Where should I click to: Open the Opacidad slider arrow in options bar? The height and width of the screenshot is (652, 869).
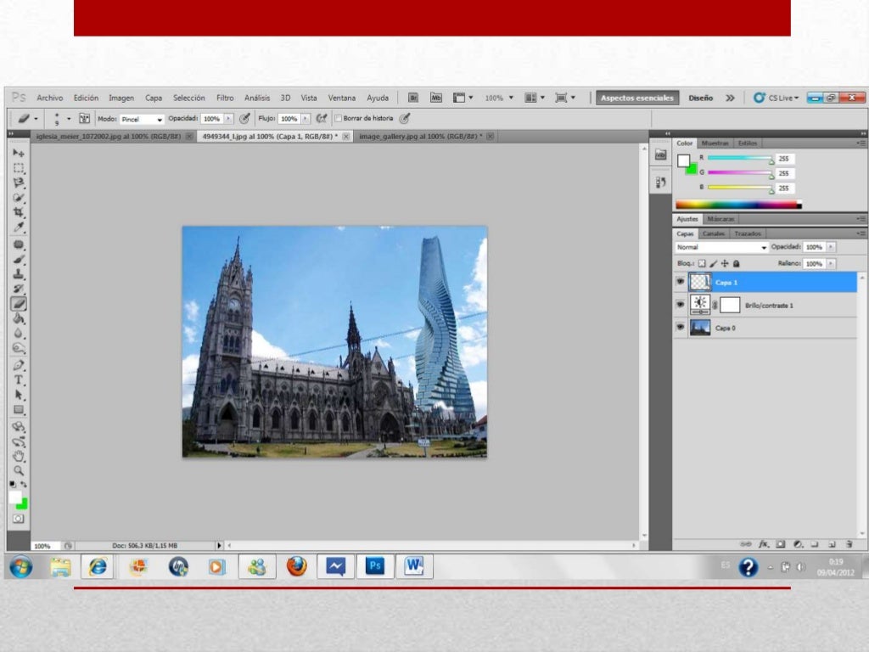228,119
